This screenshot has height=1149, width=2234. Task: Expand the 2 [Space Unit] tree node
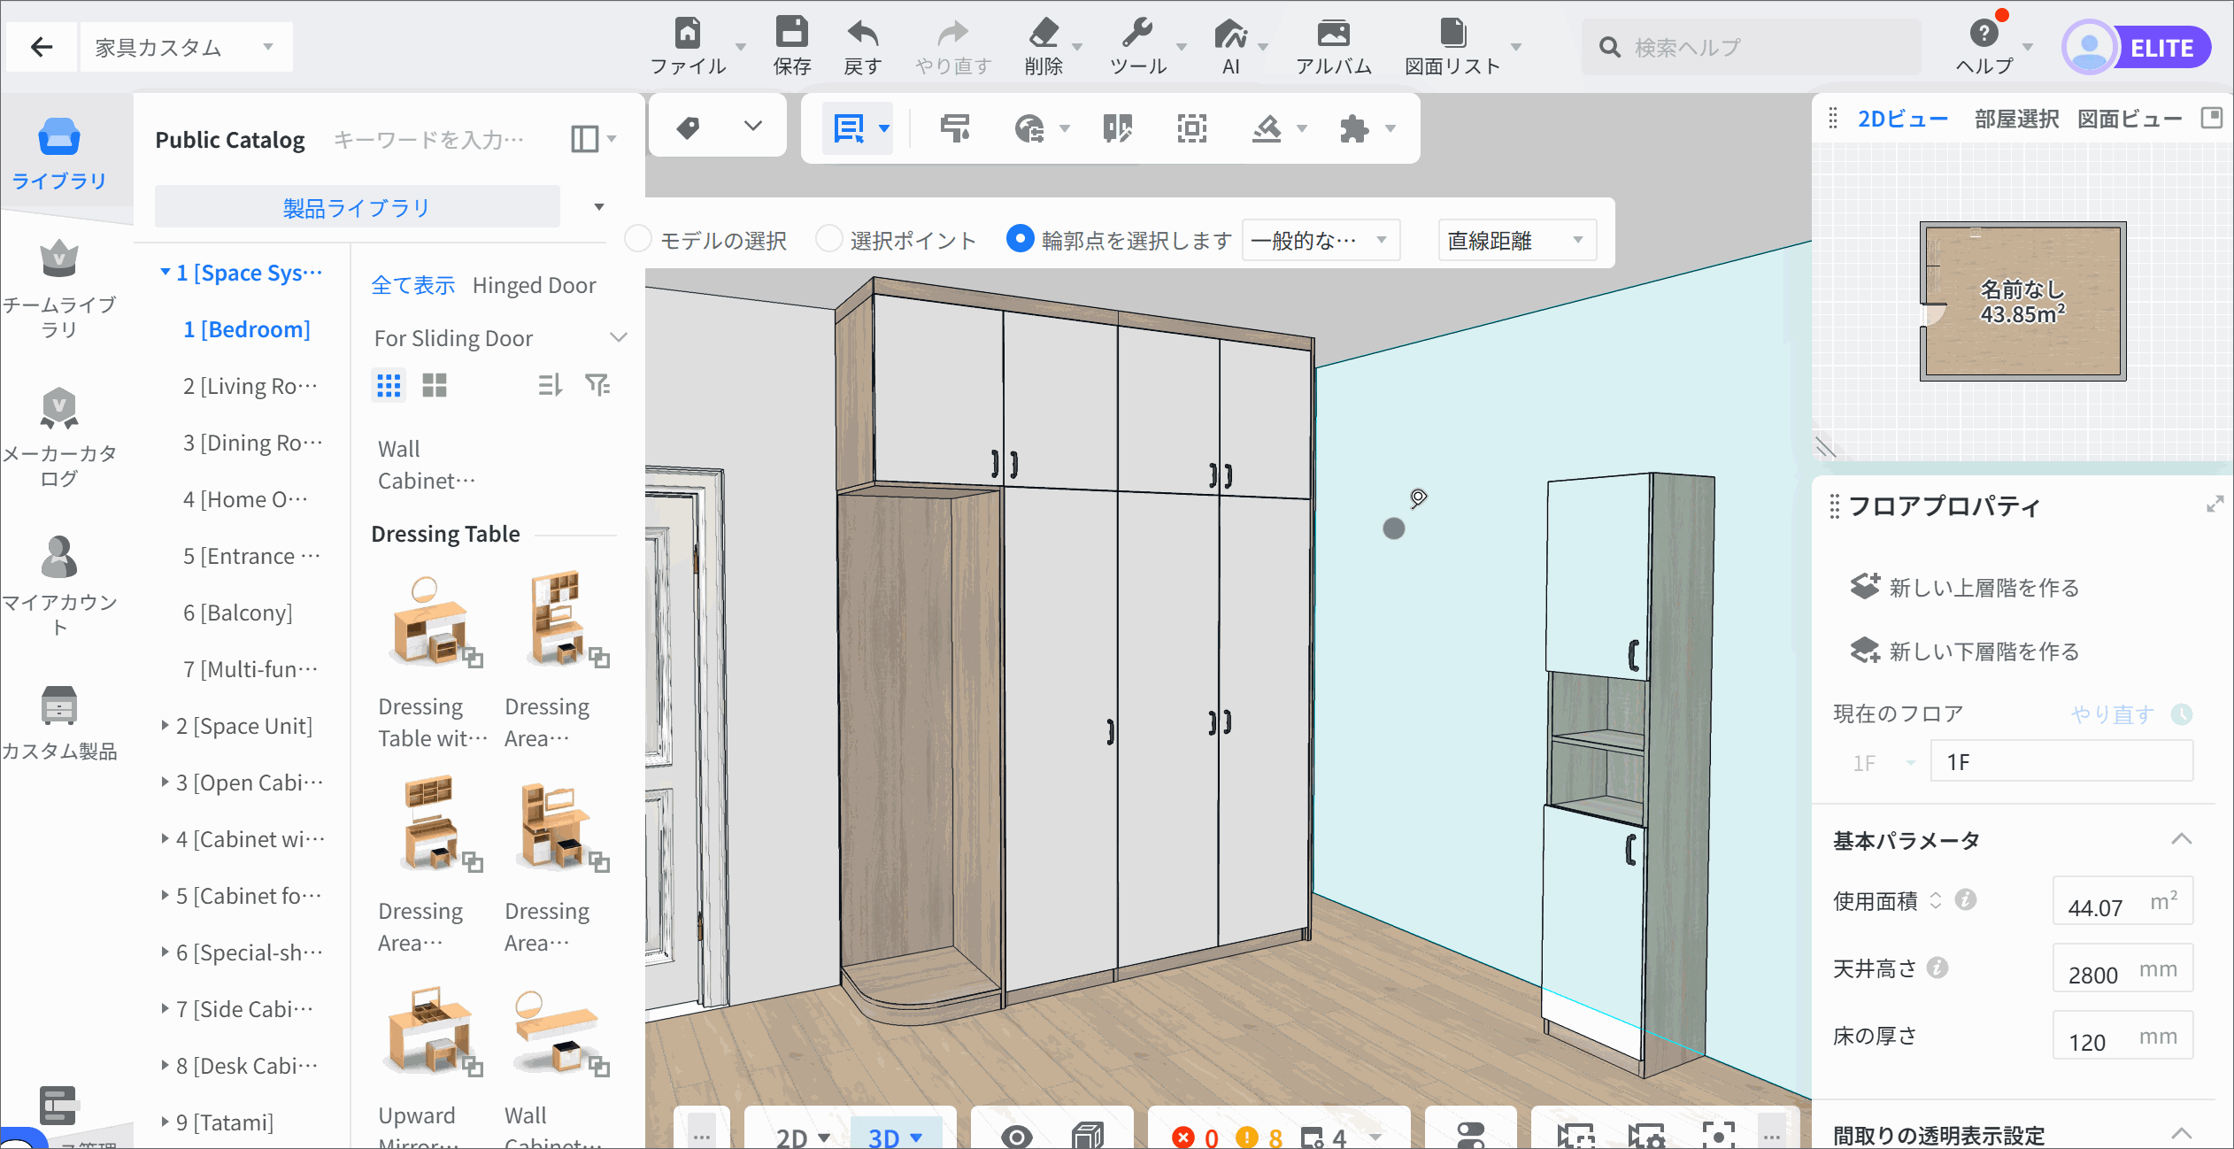pyautogui.click(x=166, y=725)
